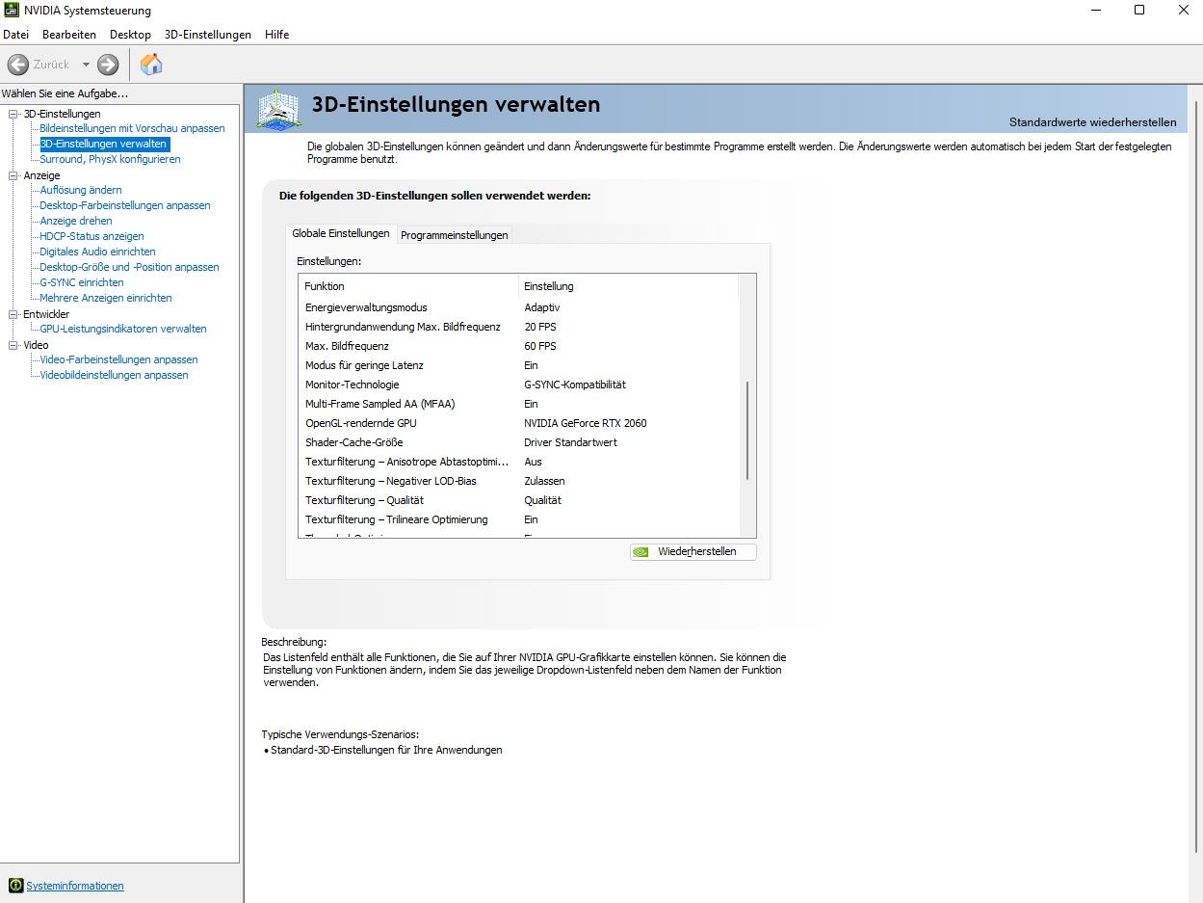Viewport: 1203px width, 903px height.
Task: Open Auflösung ändern
Action: click(81, 190)
